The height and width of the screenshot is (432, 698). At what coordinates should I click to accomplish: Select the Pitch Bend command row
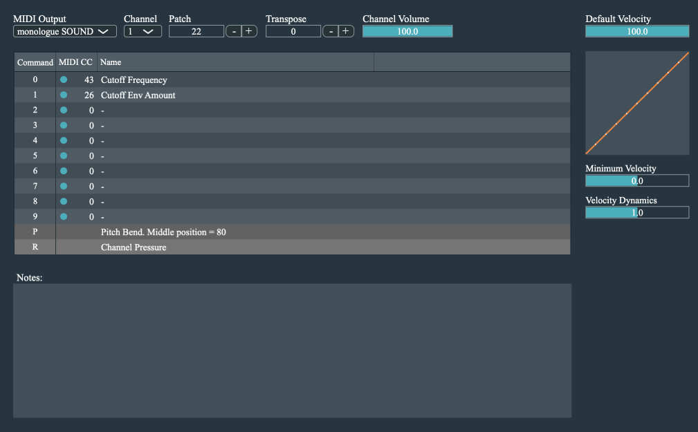pyautogui.click(x=277, y=232)
